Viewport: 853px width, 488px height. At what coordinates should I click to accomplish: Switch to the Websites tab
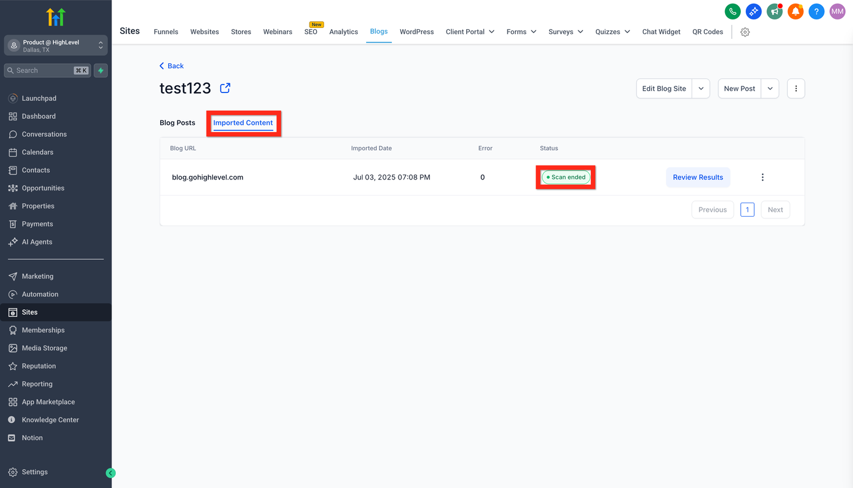(x=205, y=32)
